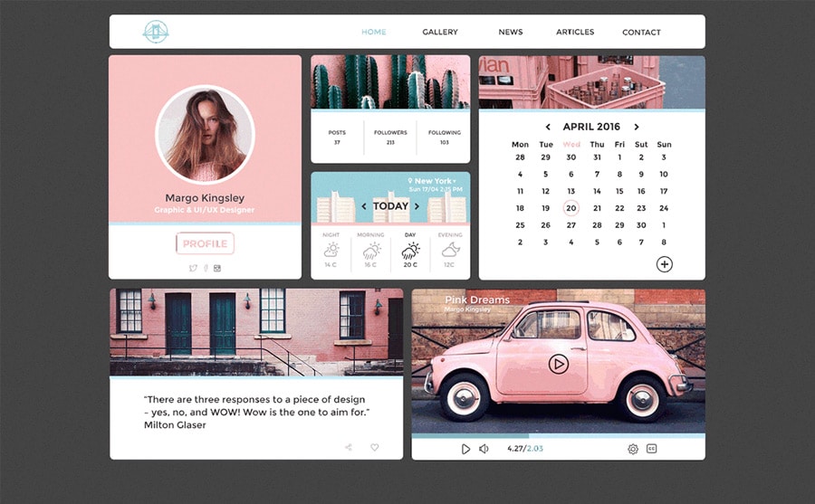
Task: Click the pink crates photo above the calendar
Action: tap(592, 82)
